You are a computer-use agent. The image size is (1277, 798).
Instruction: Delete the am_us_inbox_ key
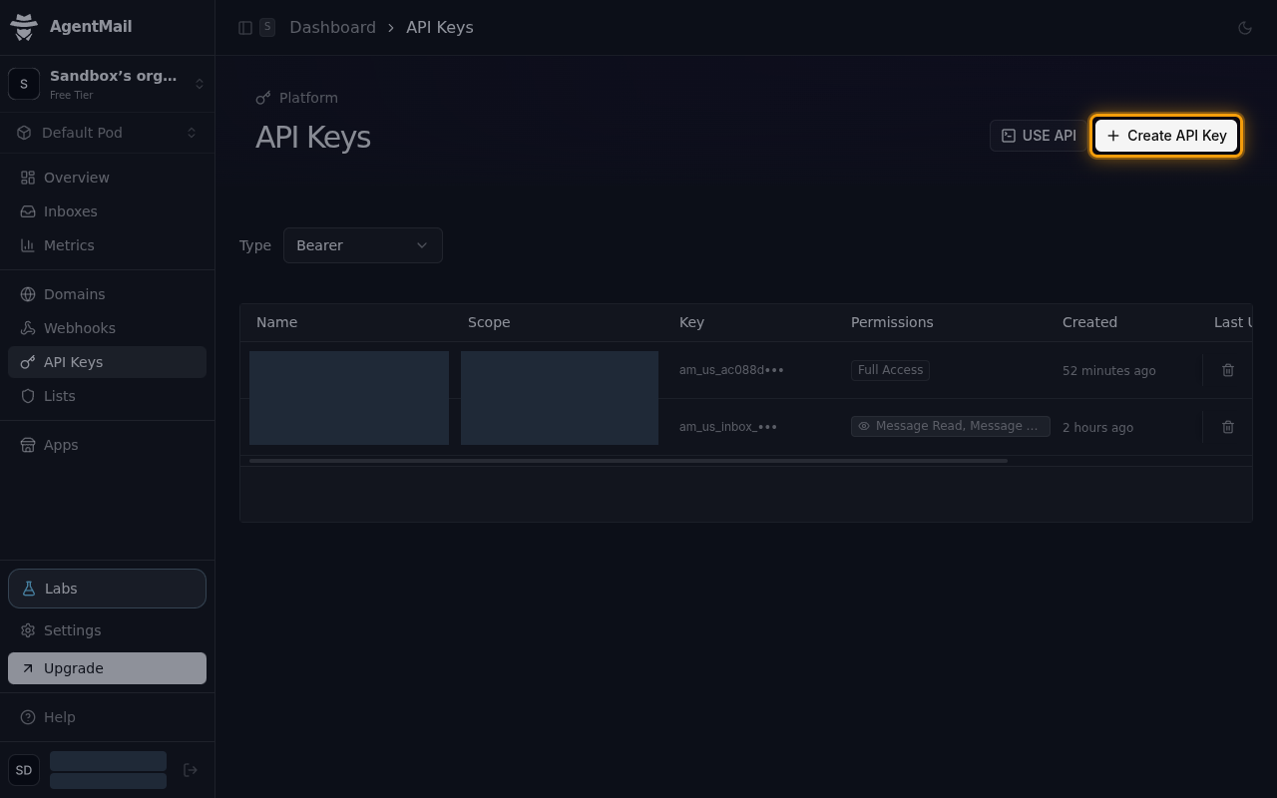click(1228, 427)
